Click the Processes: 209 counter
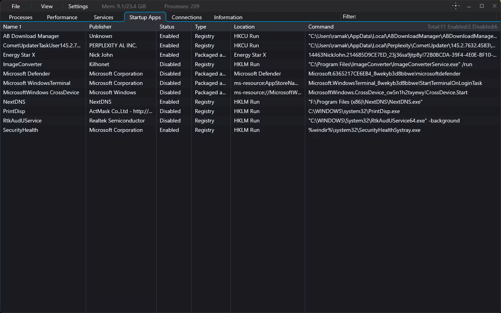Image resolution: width=501 pixels, height=313 pixels. point(182,6)
